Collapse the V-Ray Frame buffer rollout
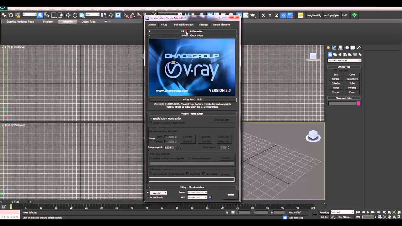The height and width of the screenshot is (226, 402). pos(192,114)
